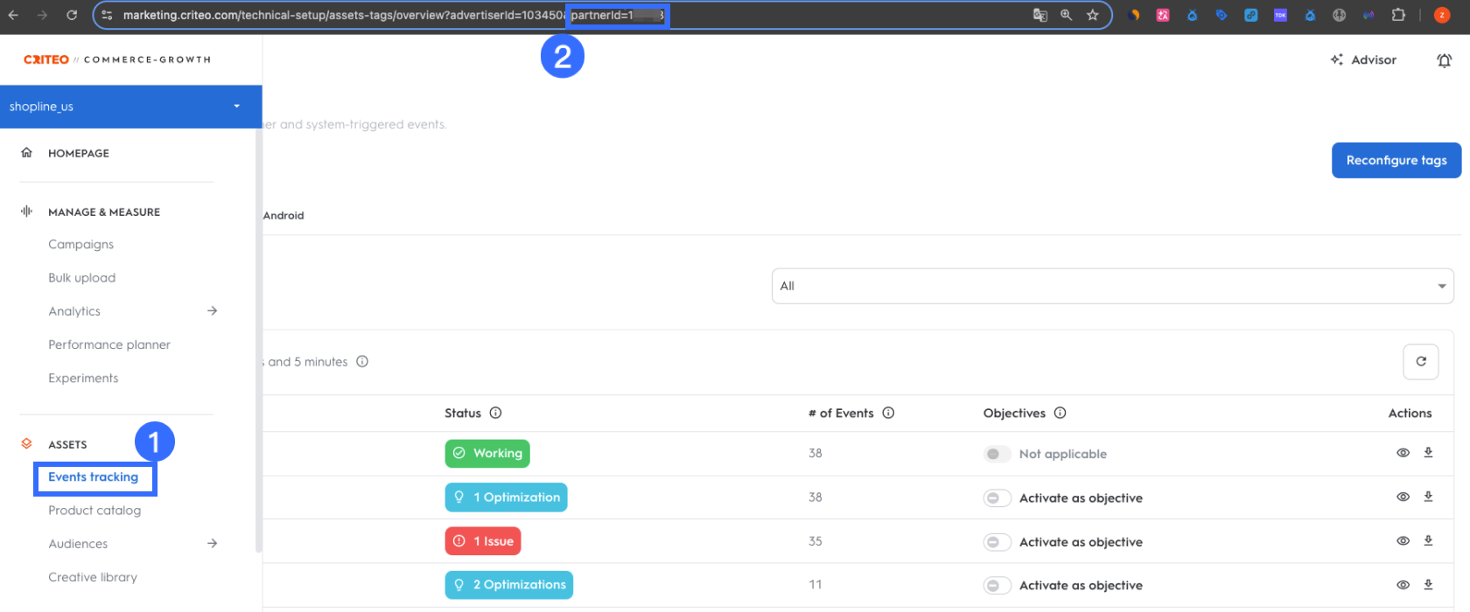Screen dimensions: 1470x612
Task: Open Campaigns in the sidebar
Action: click(x=80, y=244)
